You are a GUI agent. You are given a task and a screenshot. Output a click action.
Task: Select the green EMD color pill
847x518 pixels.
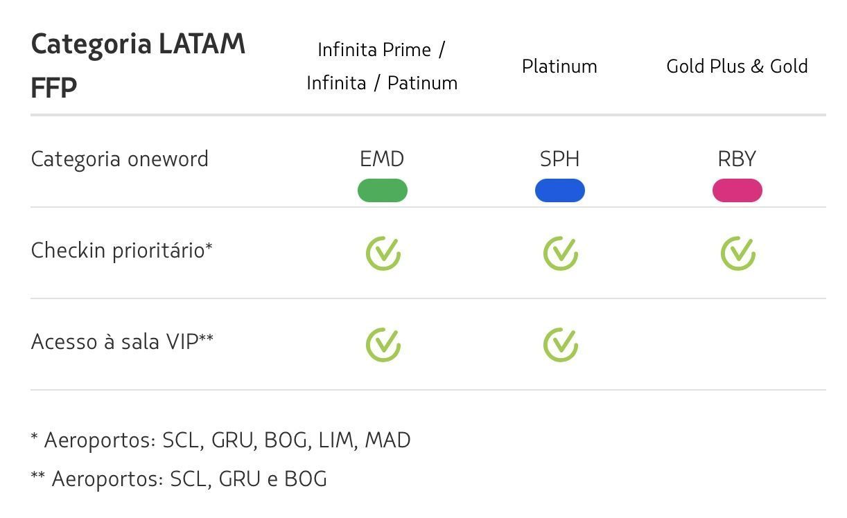click(383, 190)
